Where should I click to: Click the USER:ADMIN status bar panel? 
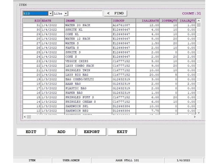(71, 161)
